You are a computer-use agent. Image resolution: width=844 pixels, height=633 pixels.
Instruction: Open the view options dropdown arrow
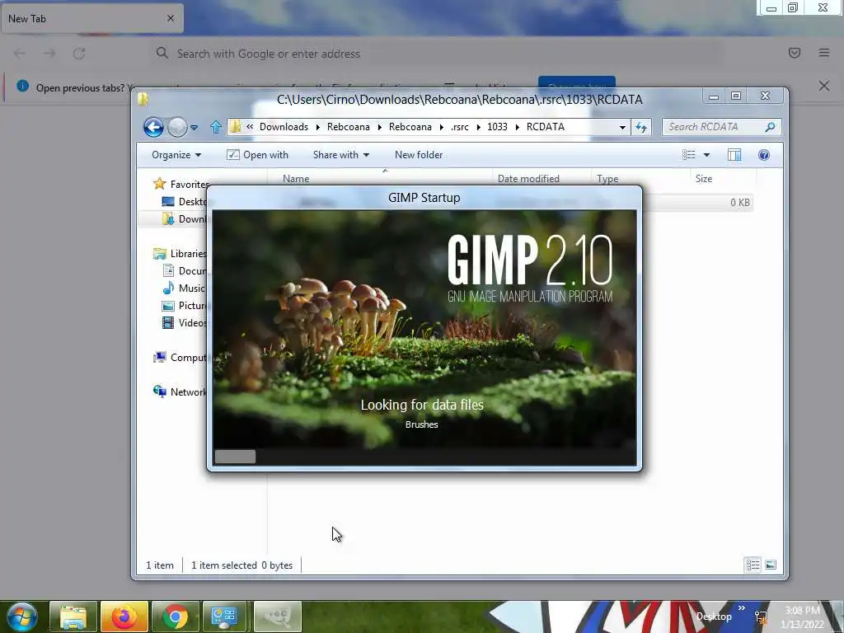[706, 155]
